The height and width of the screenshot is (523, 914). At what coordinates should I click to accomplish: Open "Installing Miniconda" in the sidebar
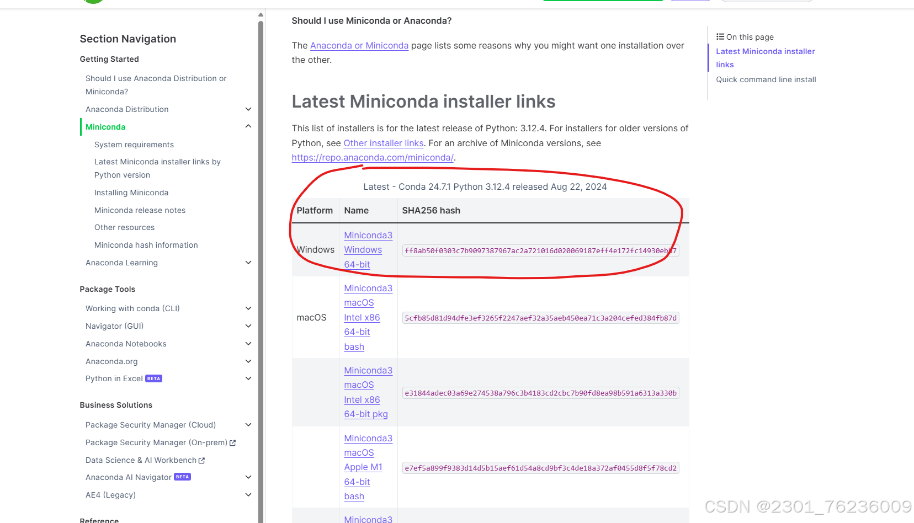(x=131, y=192)
